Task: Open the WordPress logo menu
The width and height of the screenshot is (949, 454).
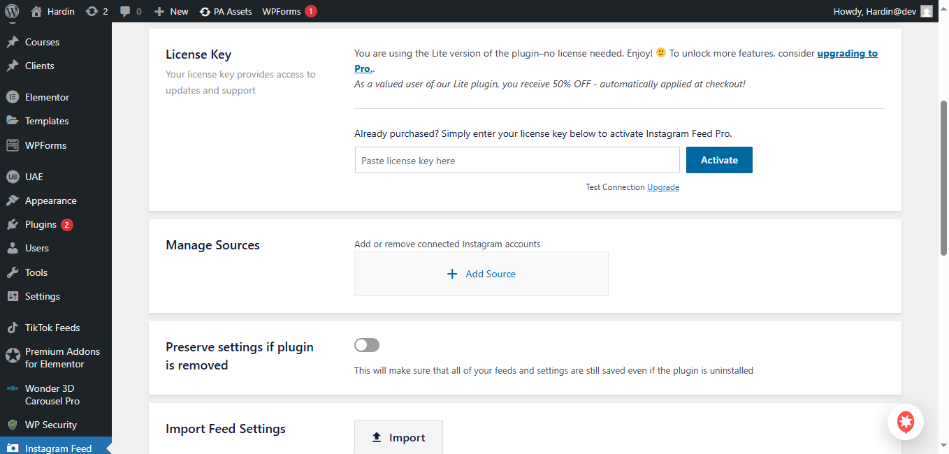Action: (12, 11)
